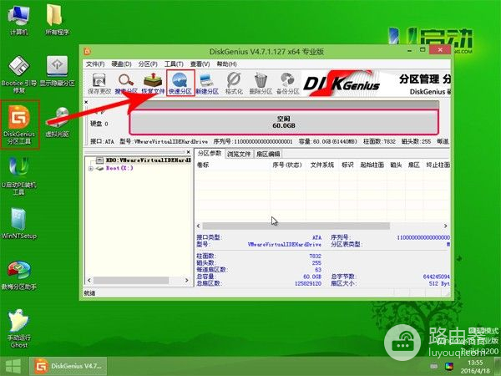Click the partition table scroll left arrow
The image size is (501, 376).
199,226
